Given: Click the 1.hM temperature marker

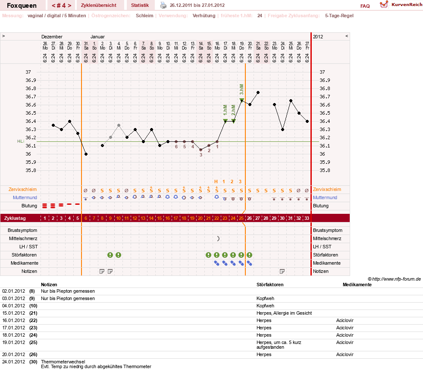Looking at the screenshot, I should [225, 121].
